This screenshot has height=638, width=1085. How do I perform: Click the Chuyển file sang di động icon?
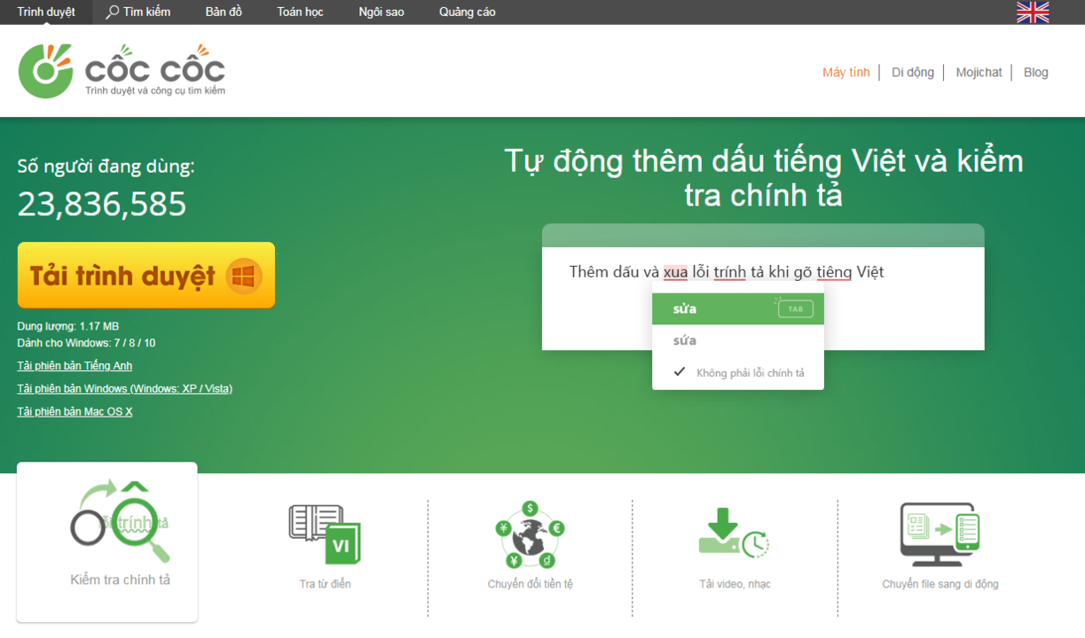(940, 534)
